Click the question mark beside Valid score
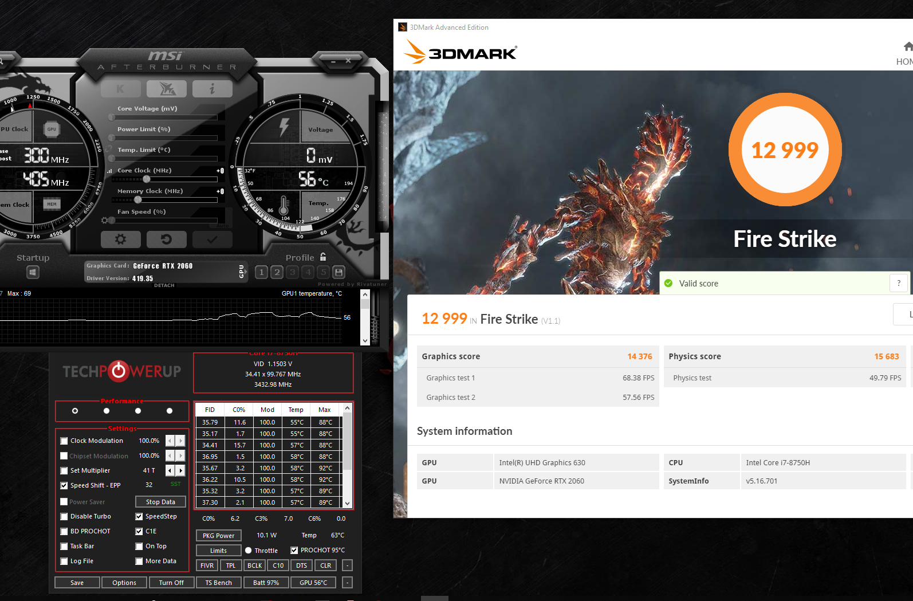The image size is (913, 601). pos(899,283)
